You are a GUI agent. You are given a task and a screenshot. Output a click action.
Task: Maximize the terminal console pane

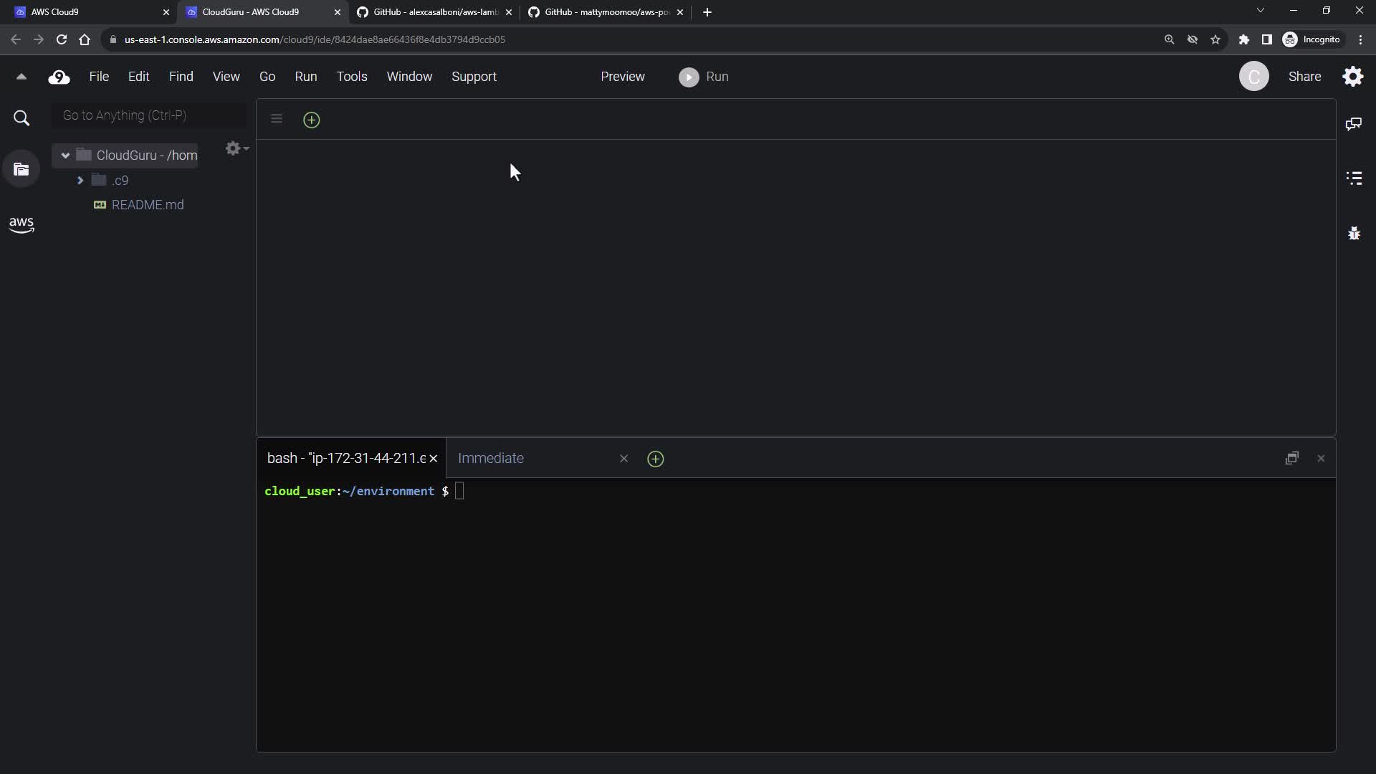click(1291, 459)
